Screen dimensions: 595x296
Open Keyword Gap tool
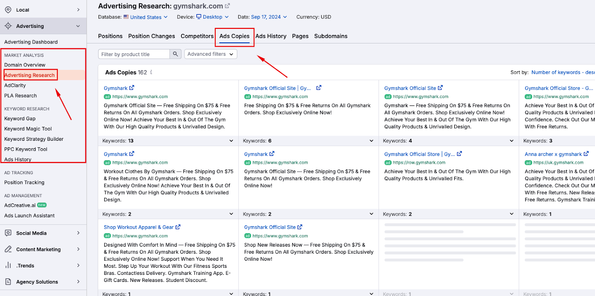point(20,118)
